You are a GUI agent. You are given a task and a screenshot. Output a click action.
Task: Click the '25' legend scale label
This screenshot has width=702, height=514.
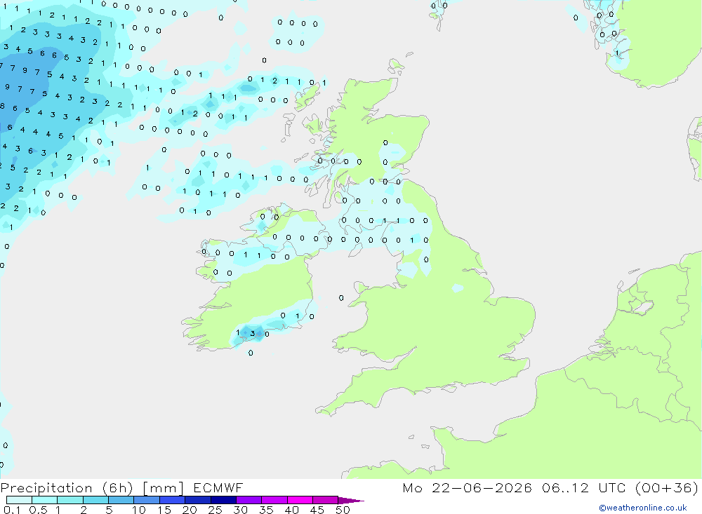[x=216, y=510]
